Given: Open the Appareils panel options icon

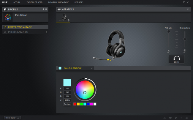Looking at the screenshot, I should [188, 9].
